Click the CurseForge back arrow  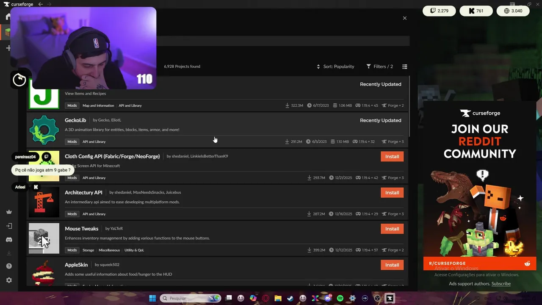[41, 4]
